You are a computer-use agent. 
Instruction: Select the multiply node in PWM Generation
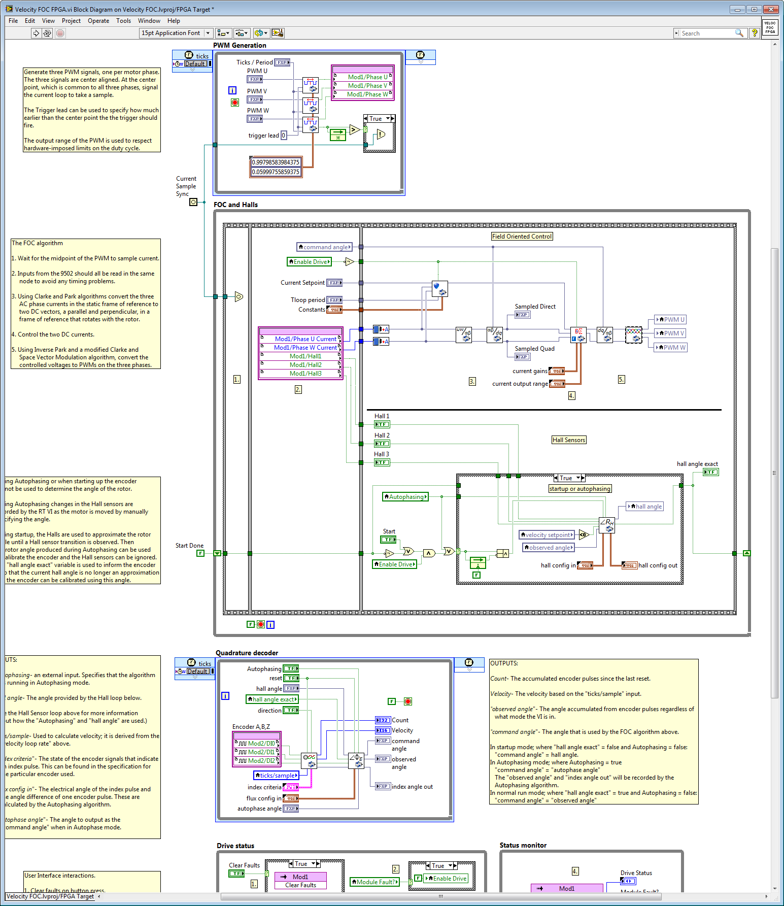(x=338, y=135)
